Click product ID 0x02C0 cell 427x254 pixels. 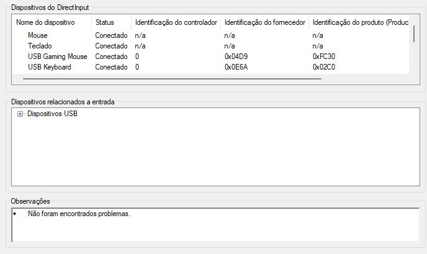[324, 67]
